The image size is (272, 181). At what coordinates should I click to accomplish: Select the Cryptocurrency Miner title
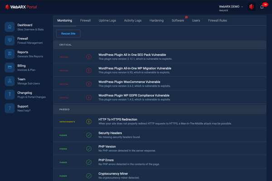pos(113,174)
